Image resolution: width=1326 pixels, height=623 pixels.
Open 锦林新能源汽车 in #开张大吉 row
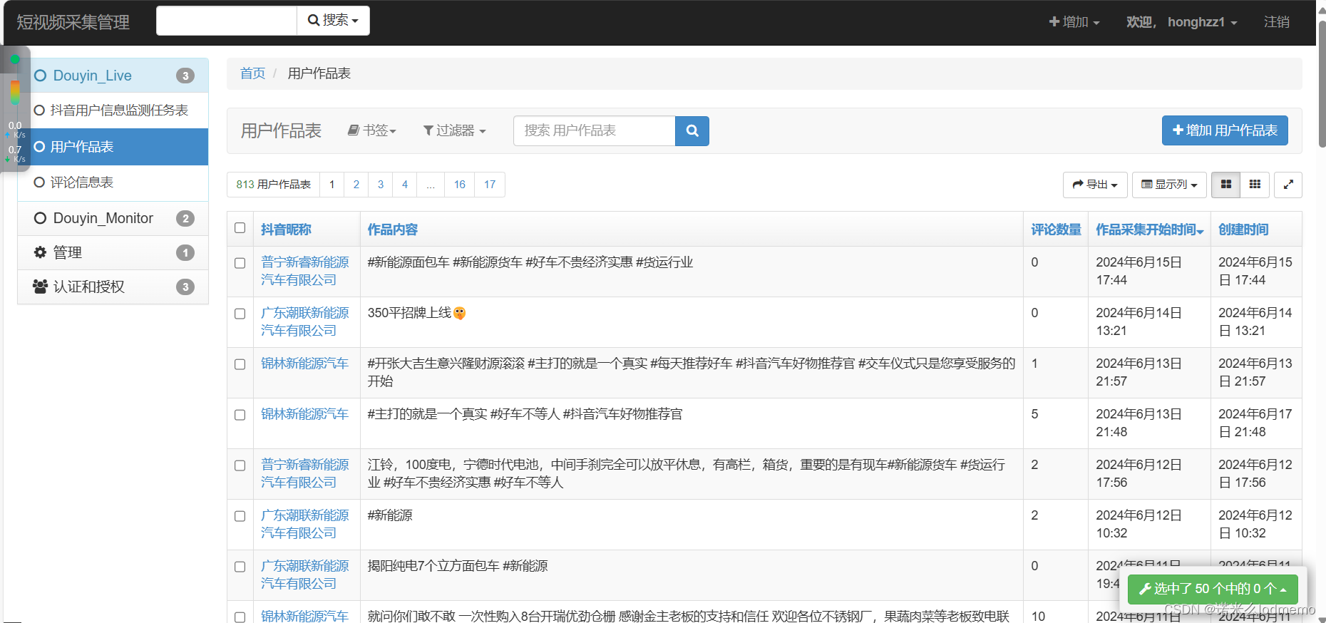point(304,364)
